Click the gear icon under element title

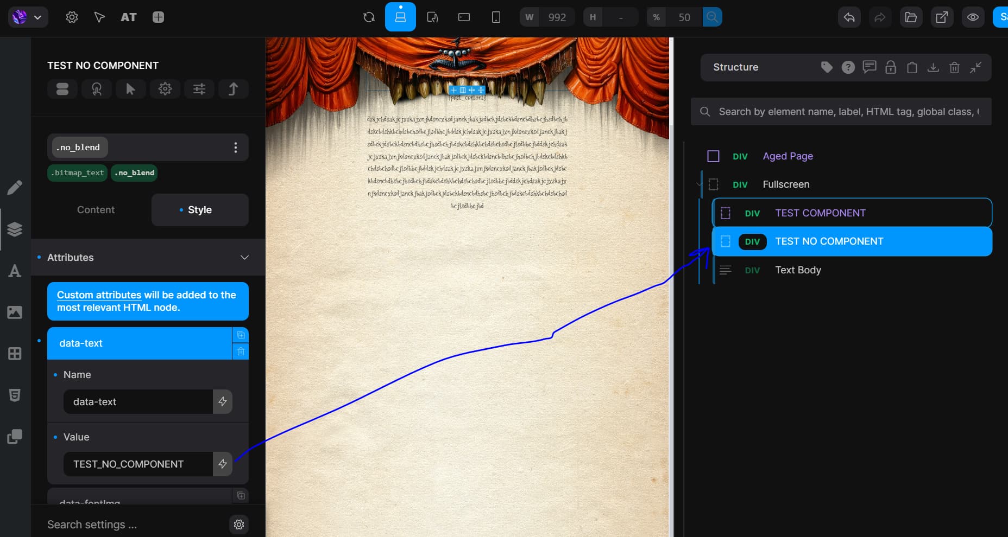pos(165,89)
